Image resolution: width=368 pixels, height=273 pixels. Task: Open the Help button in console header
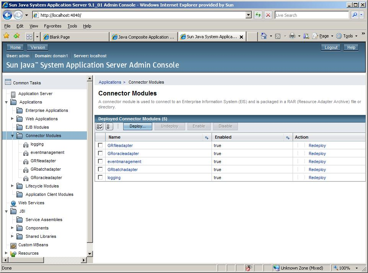(x=351, y=47)
